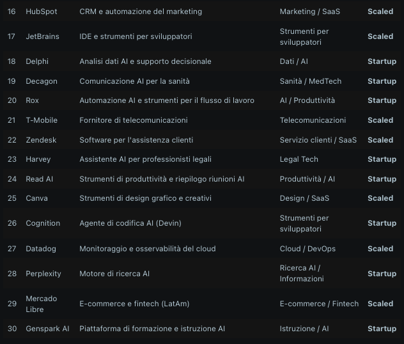The height and width of the screenshot is (344, 404).
Task: Select the "Telecomunicazioni" category cell
Action: (x=313, y=120)
